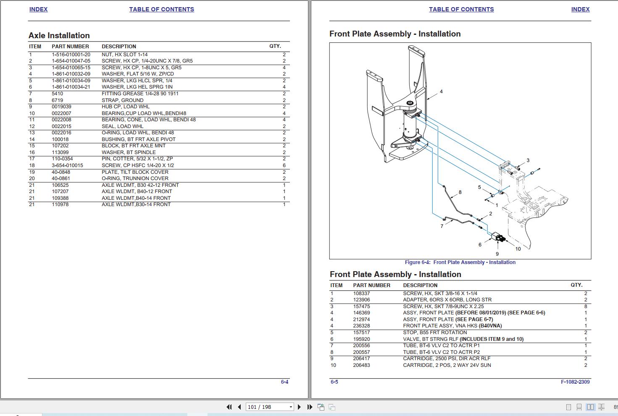Select part number 157475
Image resolution: width=618 pixels, height=416 pixels.
(x=362, y=306)
